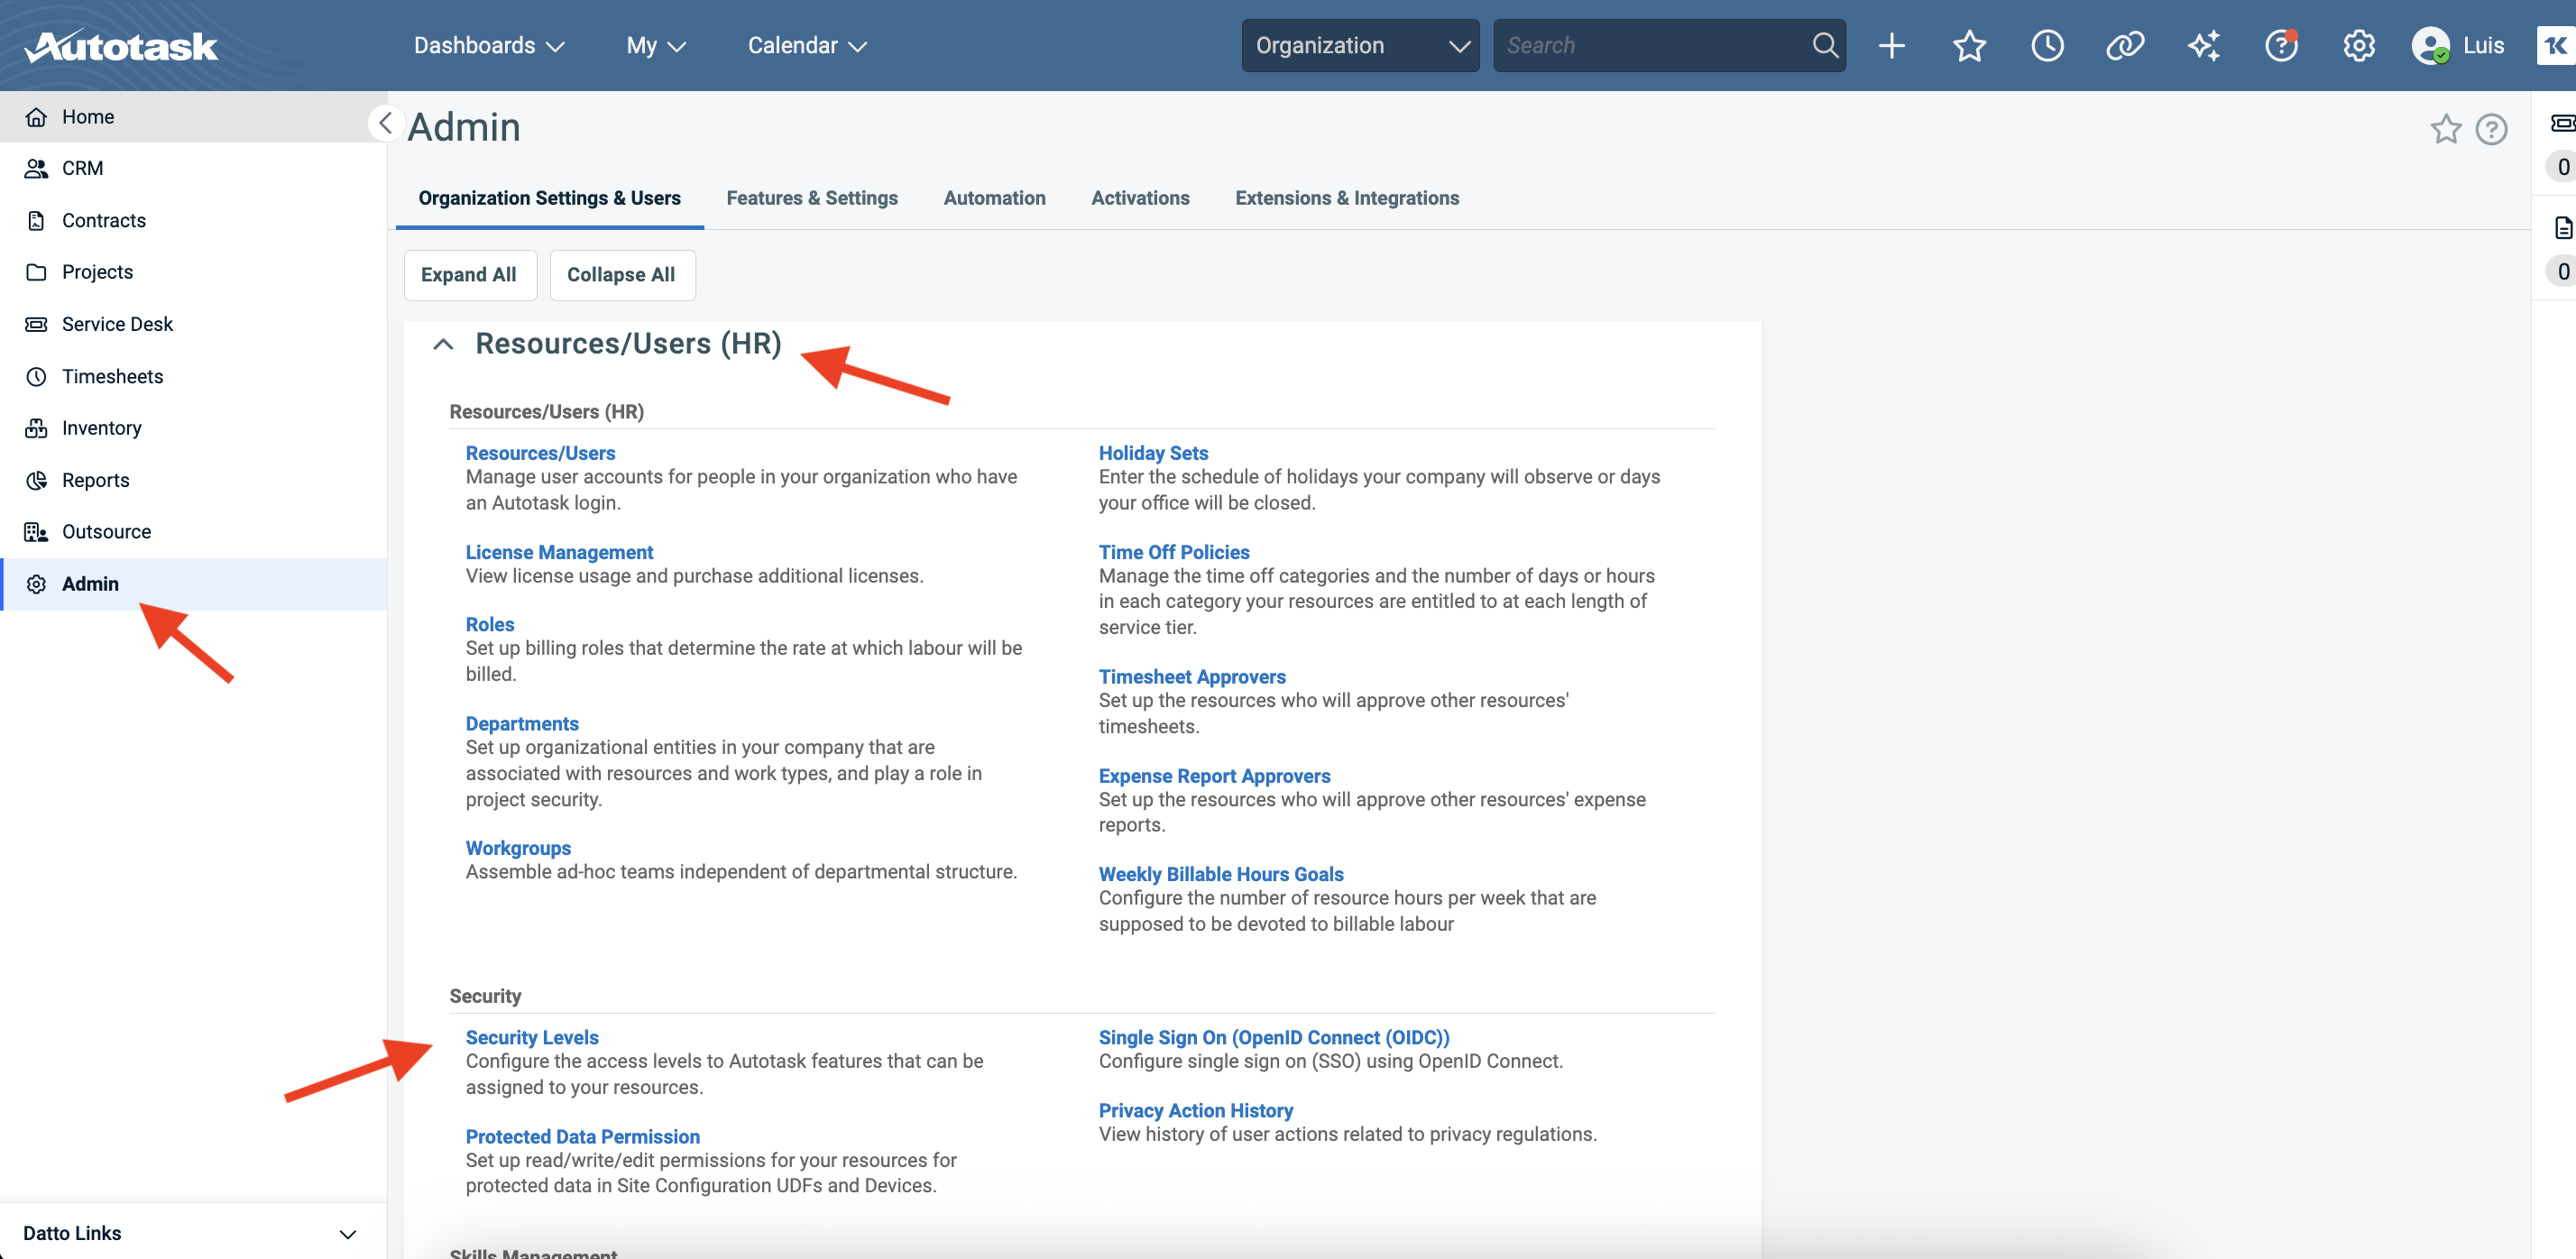Screen dimensions: 2576x1259
Task: Open the Security Levels link
Action: tap(532, 1037)
